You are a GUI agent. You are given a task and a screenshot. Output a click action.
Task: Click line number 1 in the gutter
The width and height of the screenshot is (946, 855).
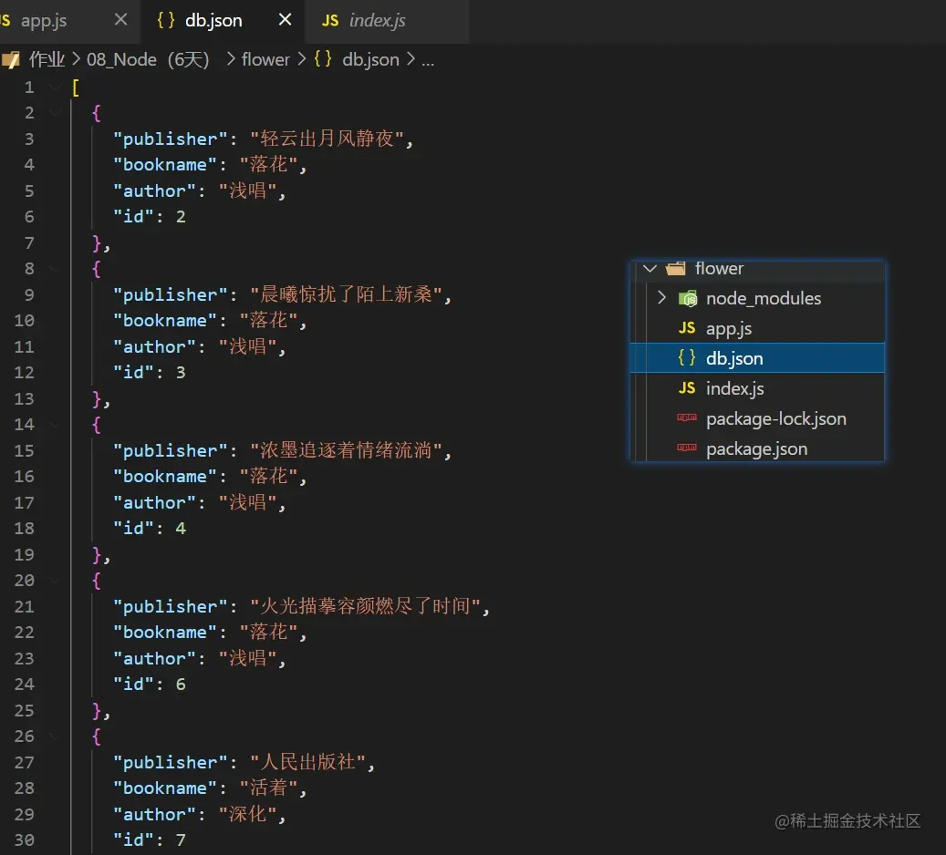pos(29,88)
